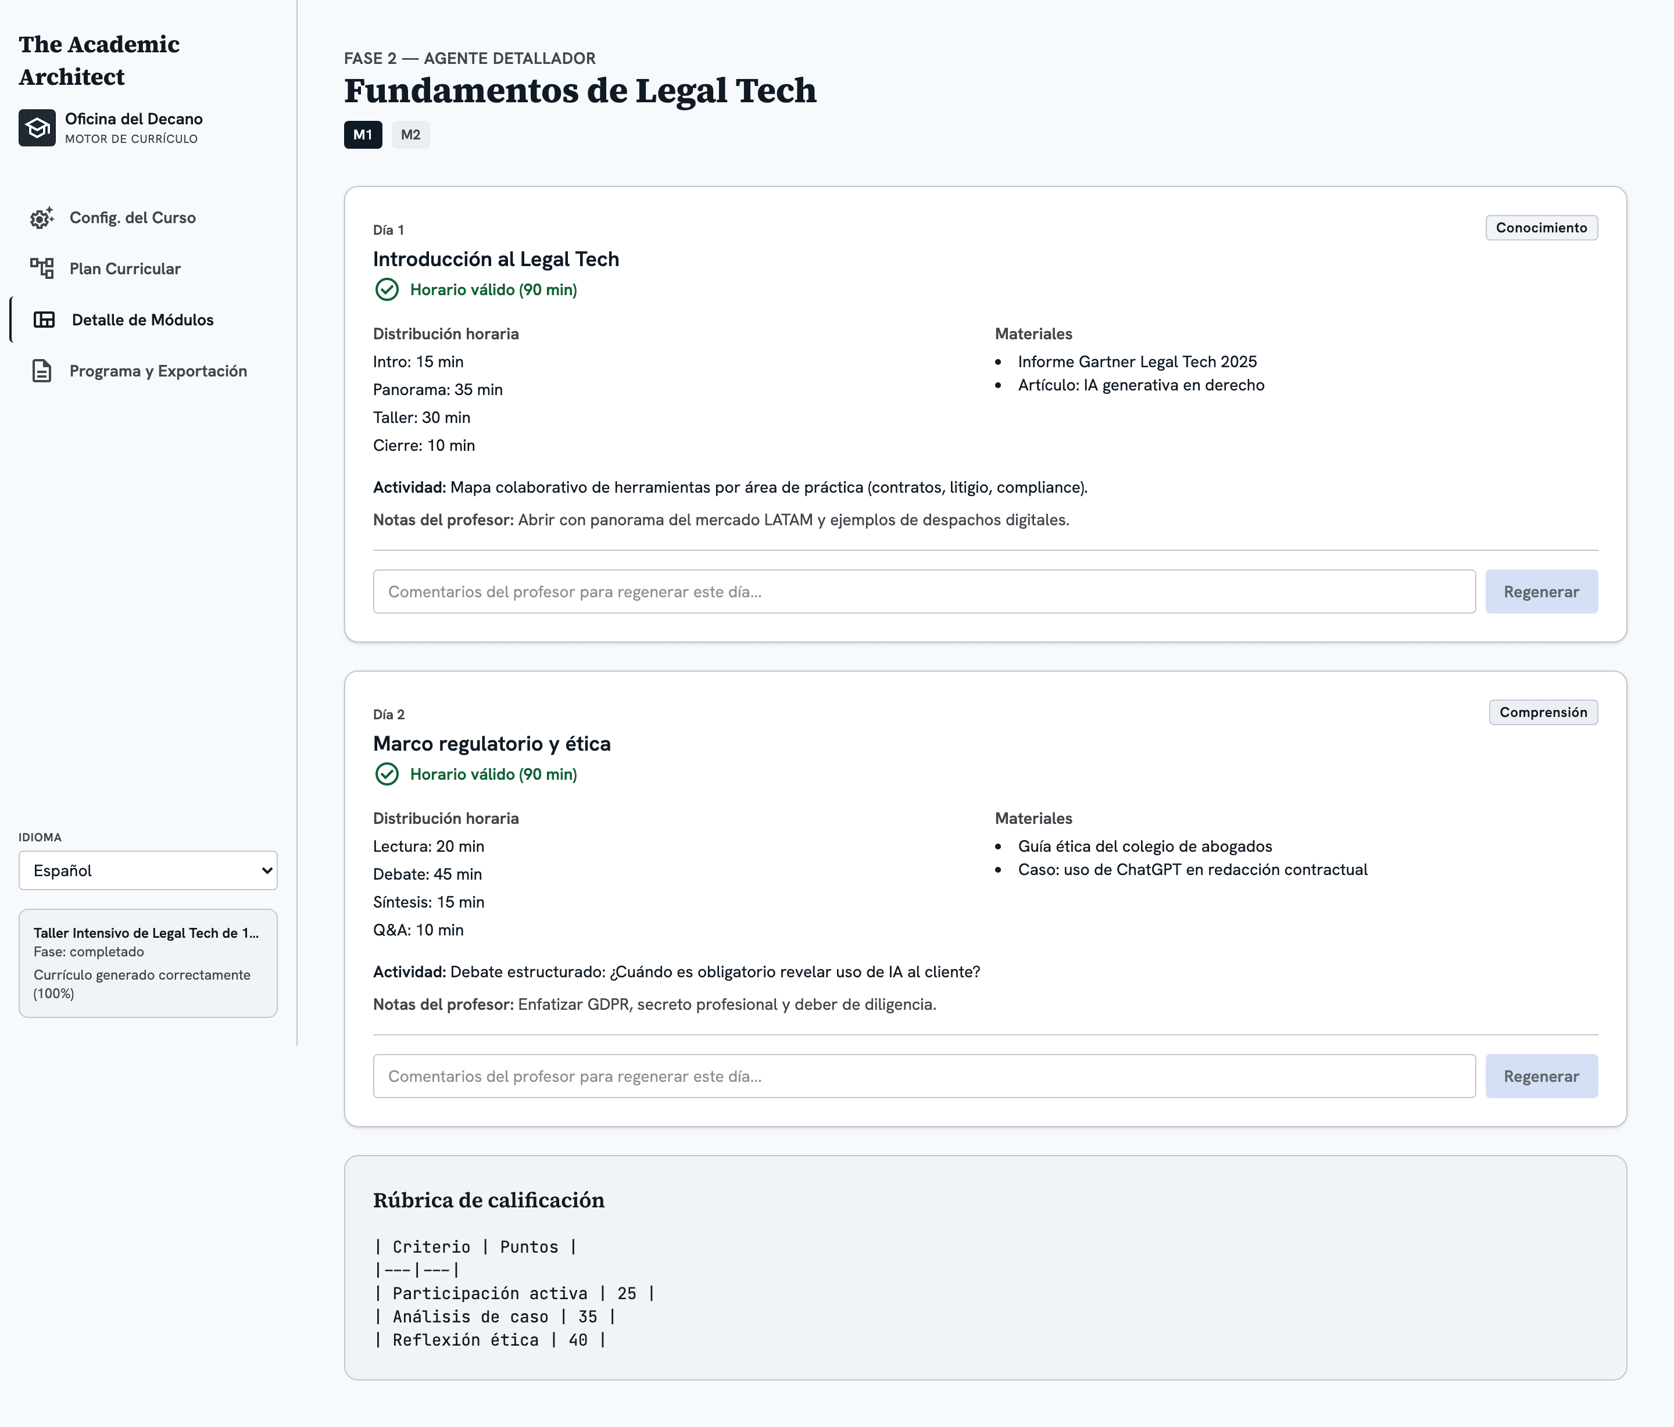Click Artículo: IA generativa en derecho
This screenshot has height=1427, width=1674.
coord(1142,385)
